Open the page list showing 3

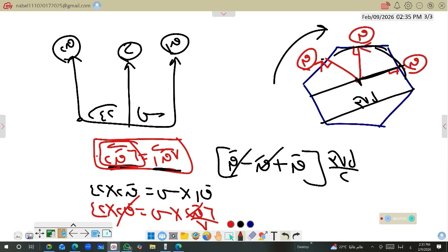tap(107, 233)
